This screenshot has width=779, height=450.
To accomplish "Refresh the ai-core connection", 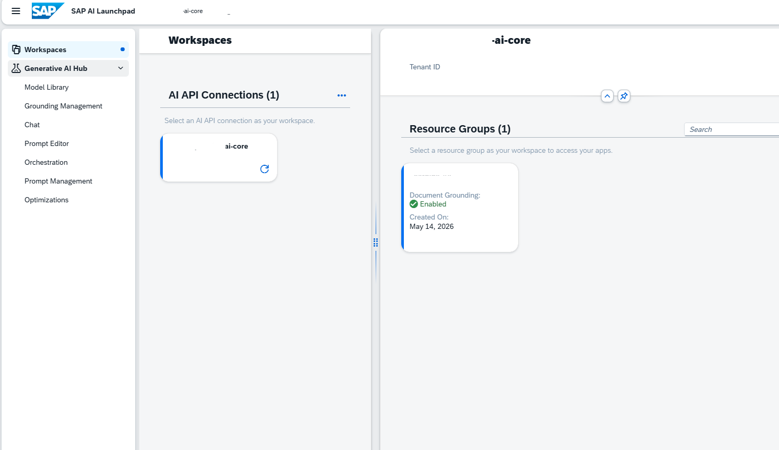I will (265, 169).
